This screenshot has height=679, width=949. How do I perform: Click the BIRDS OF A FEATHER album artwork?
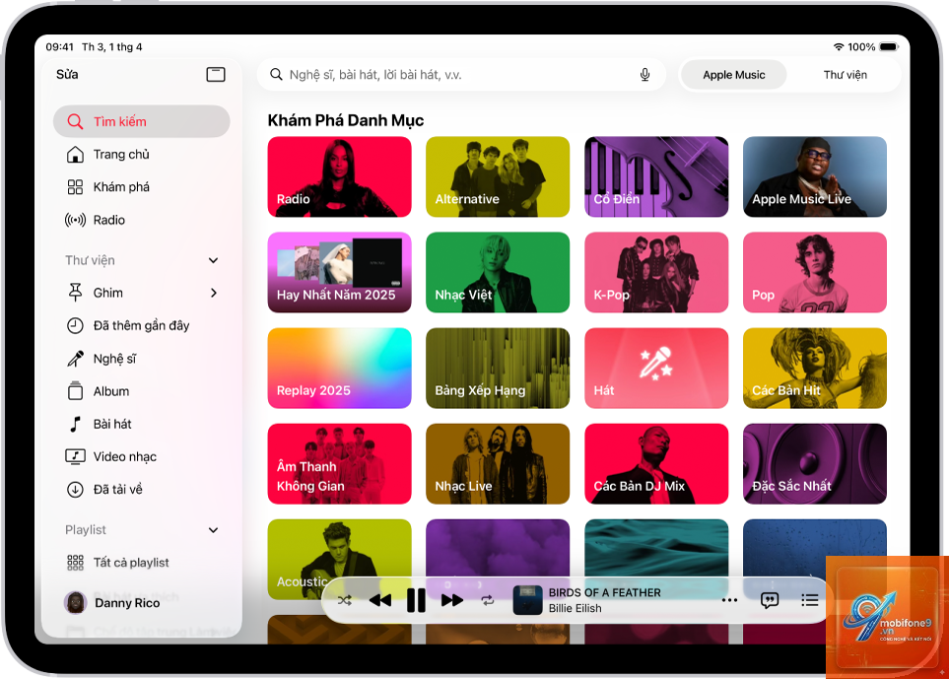point(527,600)
